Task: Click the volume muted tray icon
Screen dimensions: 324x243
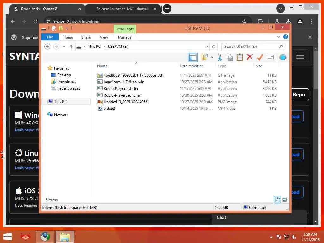Action: (294, 237)
